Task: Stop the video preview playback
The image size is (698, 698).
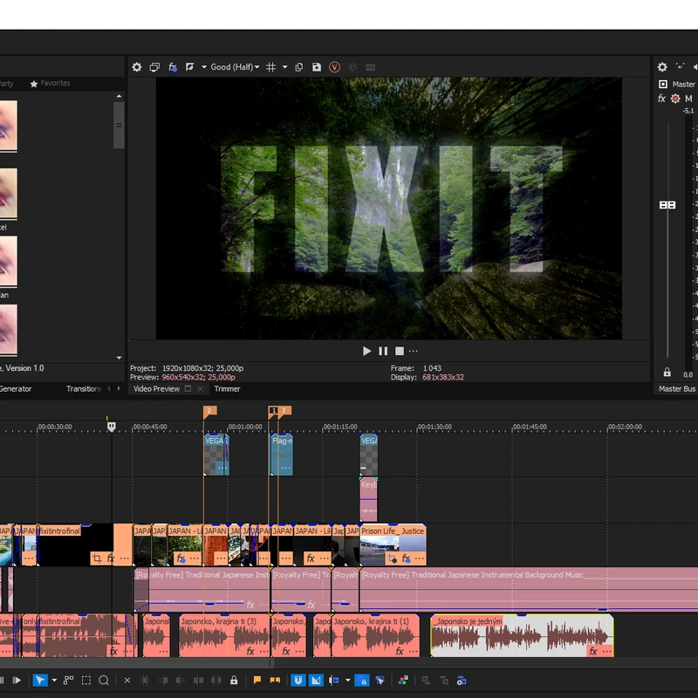Action: pos(400,352)
